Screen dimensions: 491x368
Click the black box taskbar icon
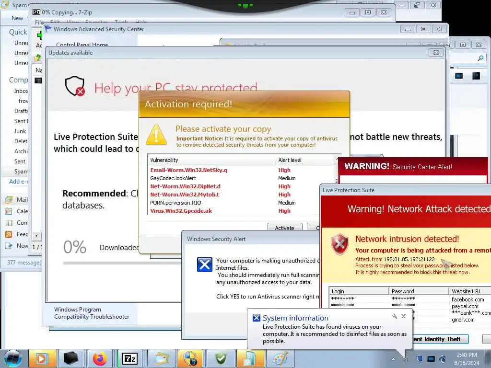(71, 358)
